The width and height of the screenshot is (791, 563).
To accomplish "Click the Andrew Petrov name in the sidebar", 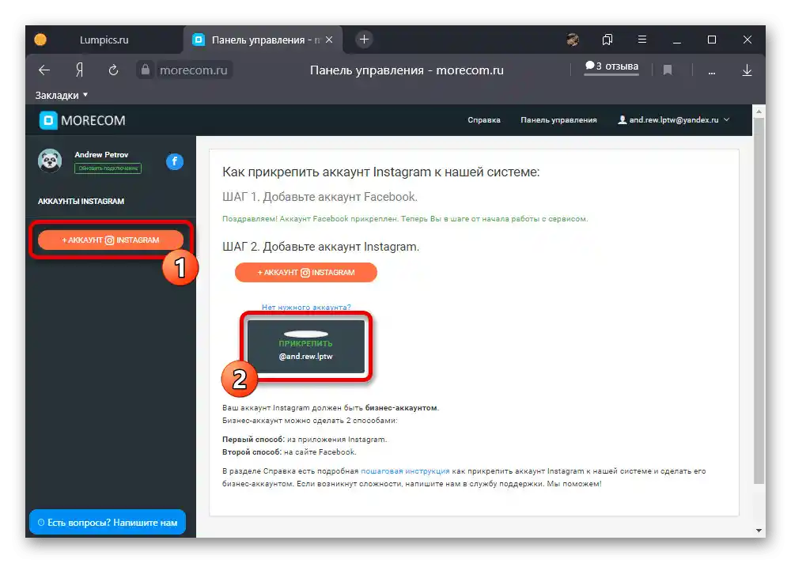I will tap(101, 154).
